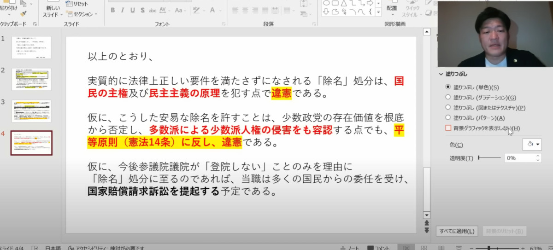The image size is (553, 250).
Task: Click アクセシビリティ: 検討が必要です status
Action: pyautogui.click(x=106, y=248)
